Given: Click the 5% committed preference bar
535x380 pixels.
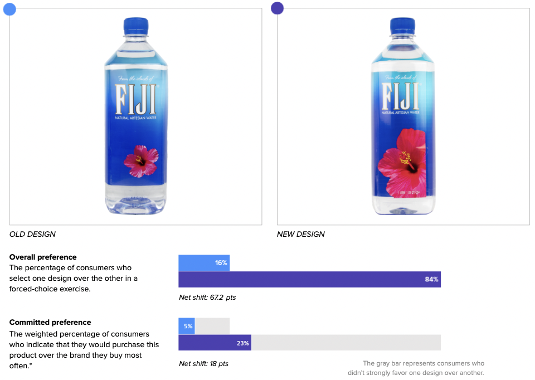Looking at the screenshot, I should point(187,326).
